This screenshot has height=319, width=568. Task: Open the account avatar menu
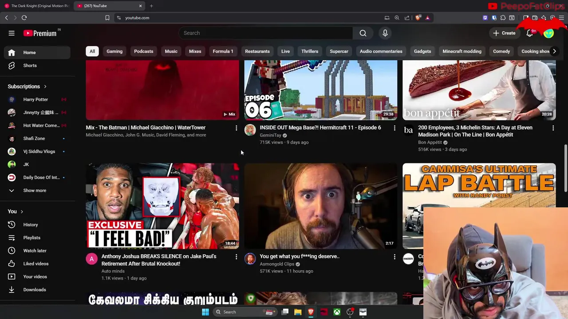[x=549, y=33]
